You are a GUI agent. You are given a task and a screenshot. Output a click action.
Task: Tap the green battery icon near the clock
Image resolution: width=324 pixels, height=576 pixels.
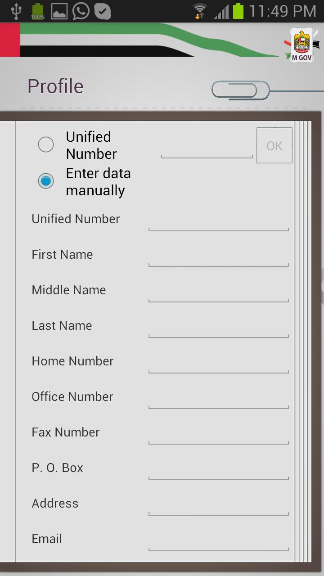pos(238,11)
